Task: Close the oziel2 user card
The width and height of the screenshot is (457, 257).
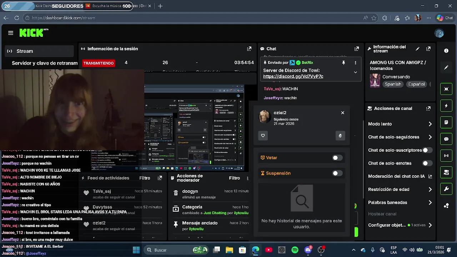Action: (343, 113)
